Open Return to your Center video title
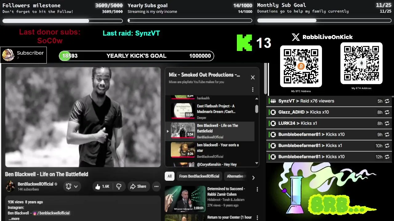Viewport: 394px width, 221px height. point(229,217)
